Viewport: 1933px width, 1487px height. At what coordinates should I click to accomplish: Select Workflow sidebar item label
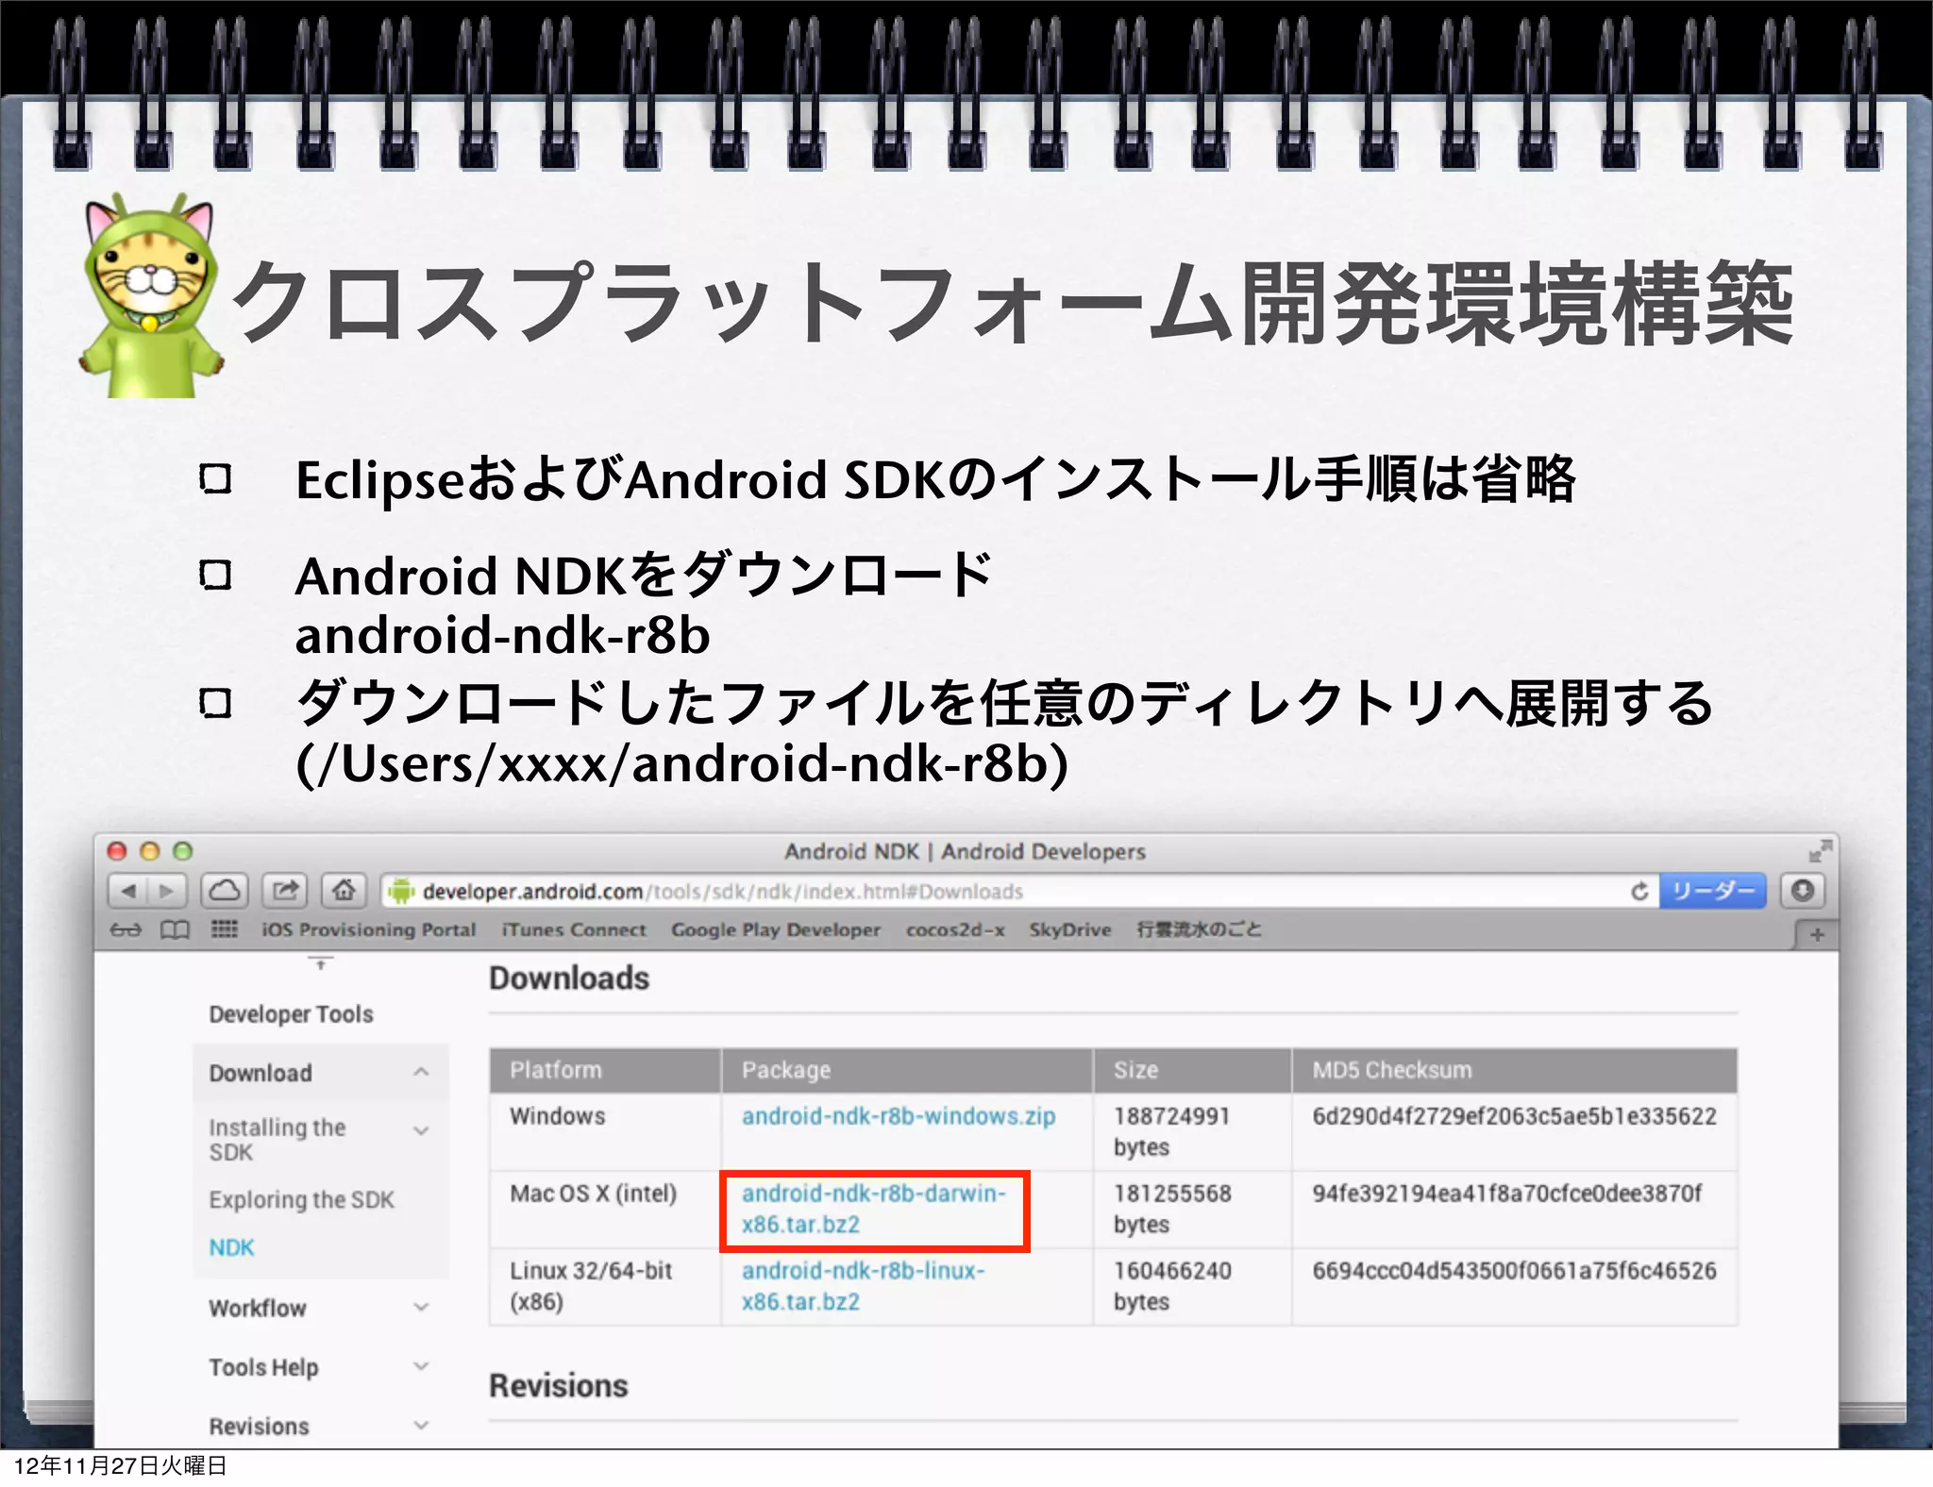(x=258, y=1309)
